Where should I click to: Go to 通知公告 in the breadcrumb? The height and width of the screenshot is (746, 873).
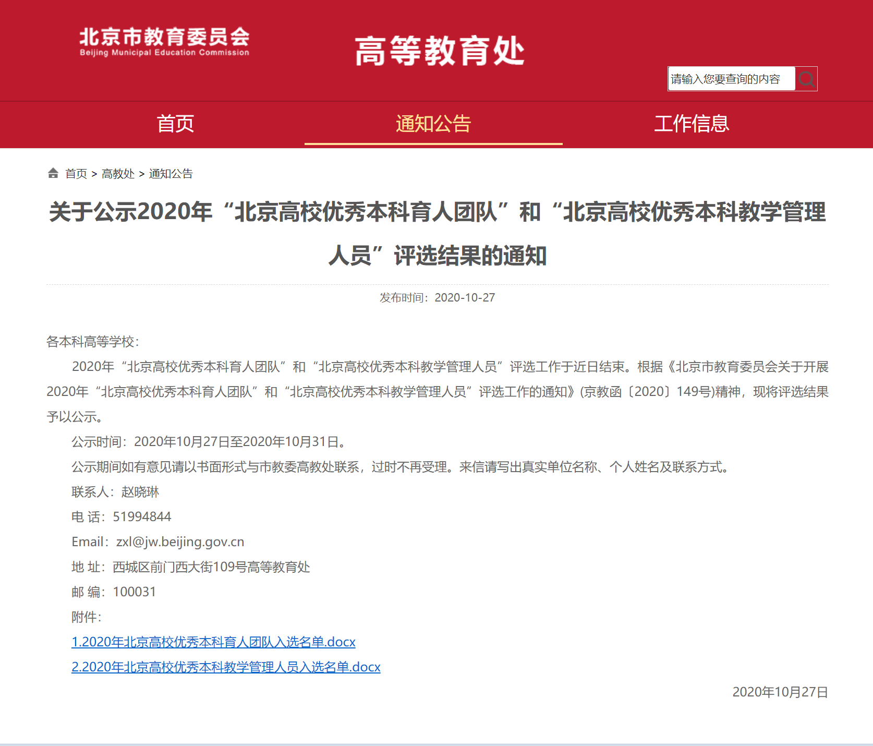click(171, 174)
